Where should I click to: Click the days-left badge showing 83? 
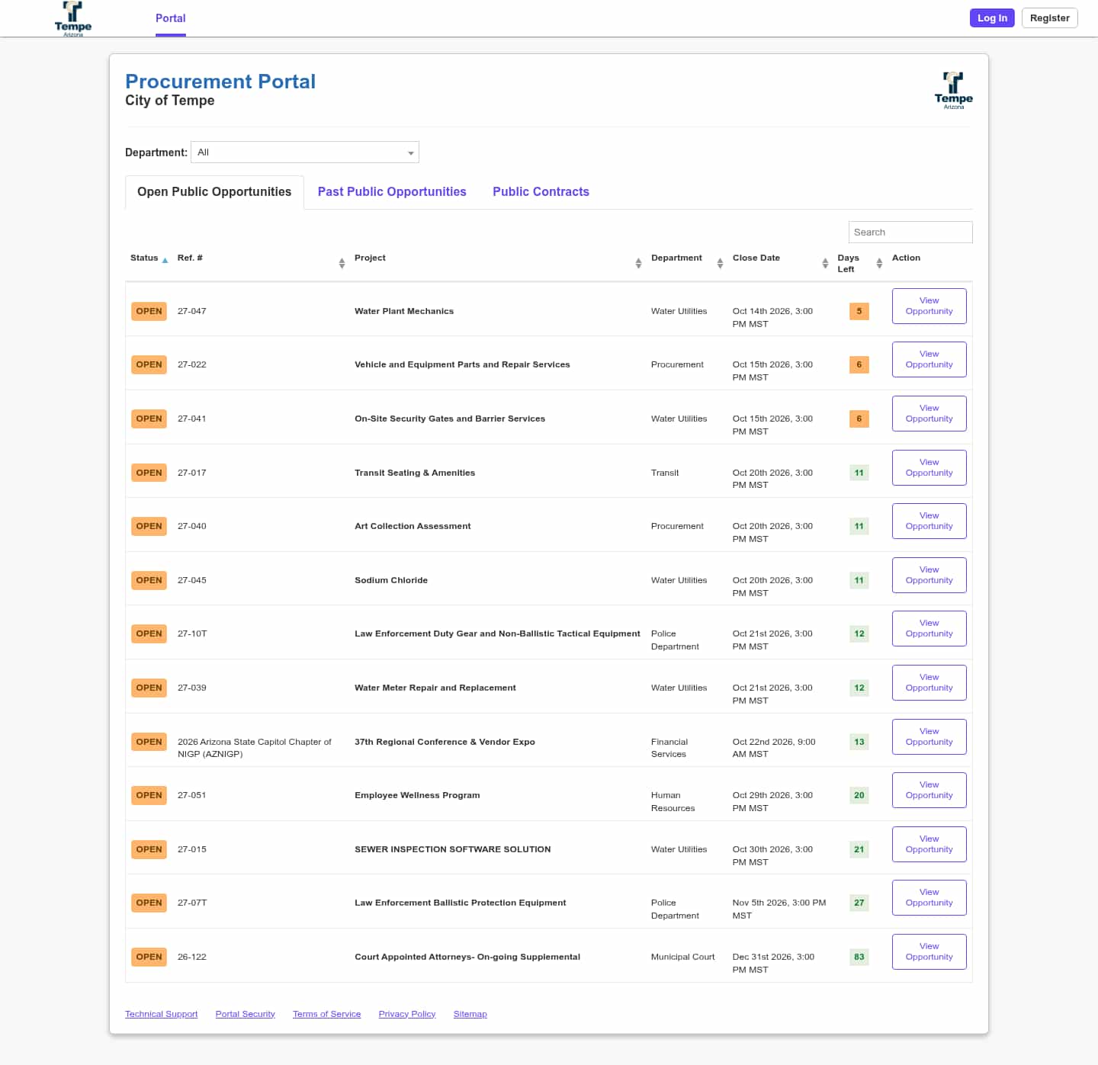click(859, 957)
